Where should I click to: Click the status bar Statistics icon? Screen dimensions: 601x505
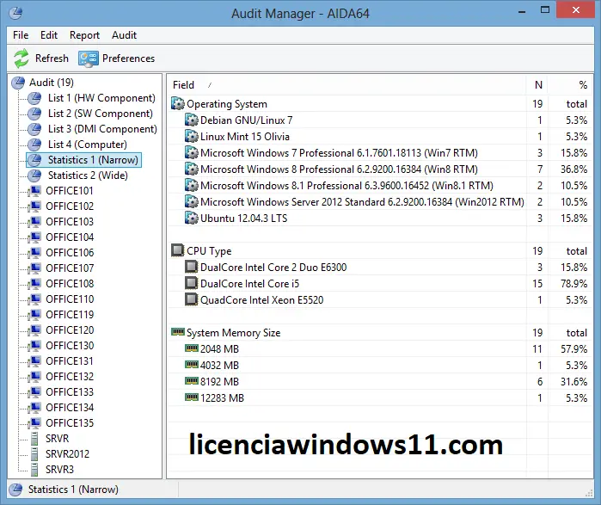click(15, 490)
